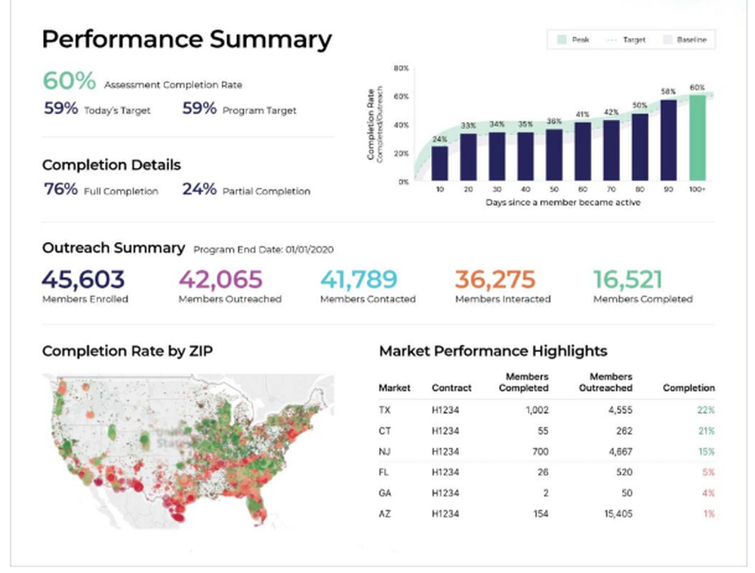
Task: Select the Target entry in the chart legend
Action: [x=626, y=40]
